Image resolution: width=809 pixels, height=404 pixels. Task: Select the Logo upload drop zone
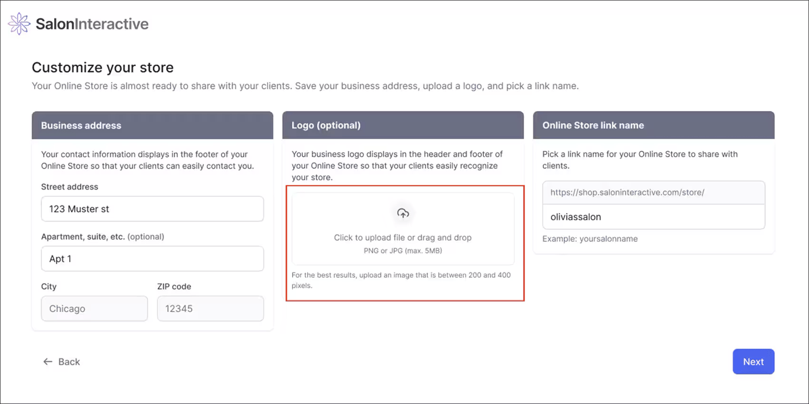pyautogui.click(x=403, y=228)
